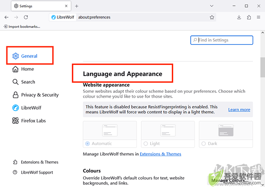265x187 pixels.
Task: Open the LibreWolf settings category
Action: (26, 108)
